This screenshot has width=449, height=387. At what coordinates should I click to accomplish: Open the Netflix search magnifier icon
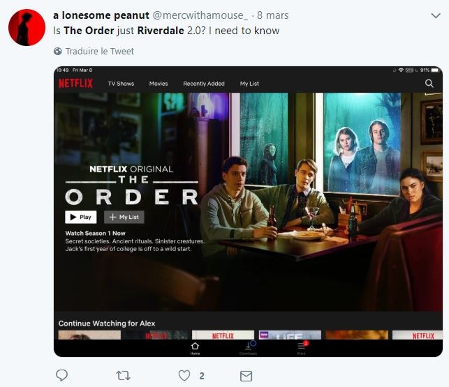[429, 84]
